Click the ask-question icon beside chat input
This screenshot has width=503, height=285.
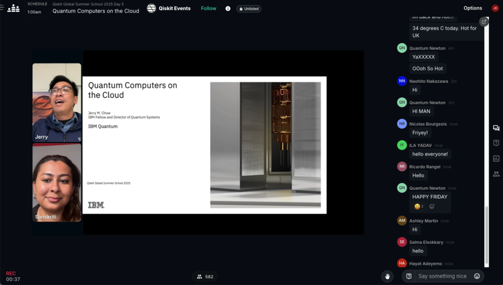click(409, 276)
